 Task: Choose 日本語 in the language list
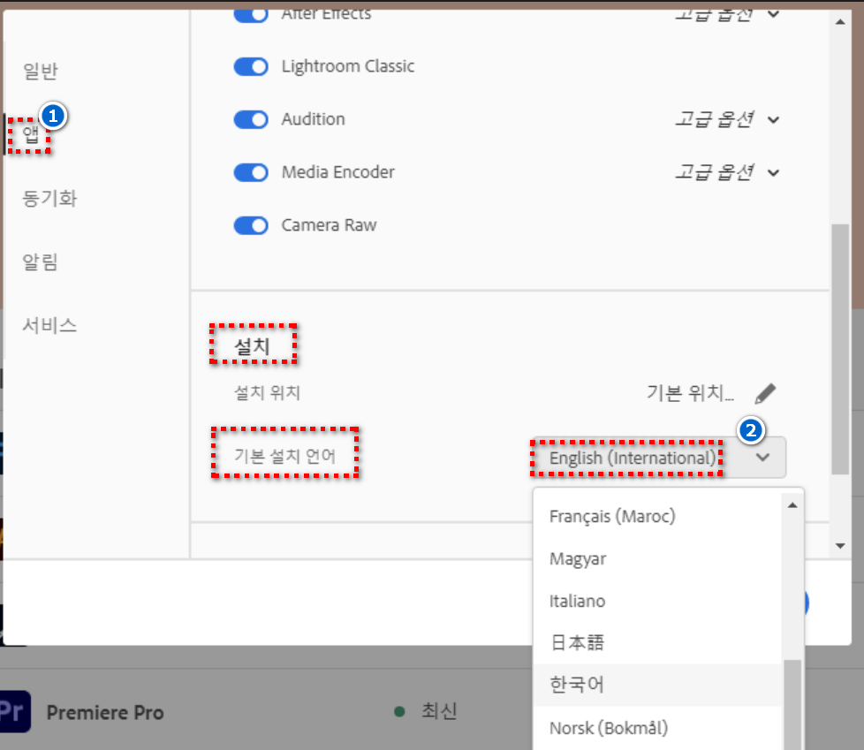tap(577, 643)
